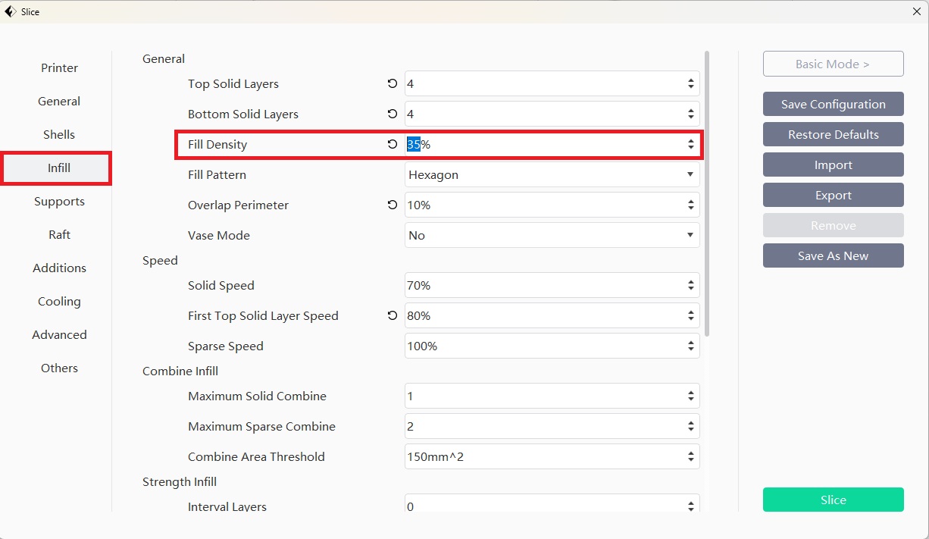Click the Slice window app icon
This screenshot has height=539, width=929.
[11, 11]
